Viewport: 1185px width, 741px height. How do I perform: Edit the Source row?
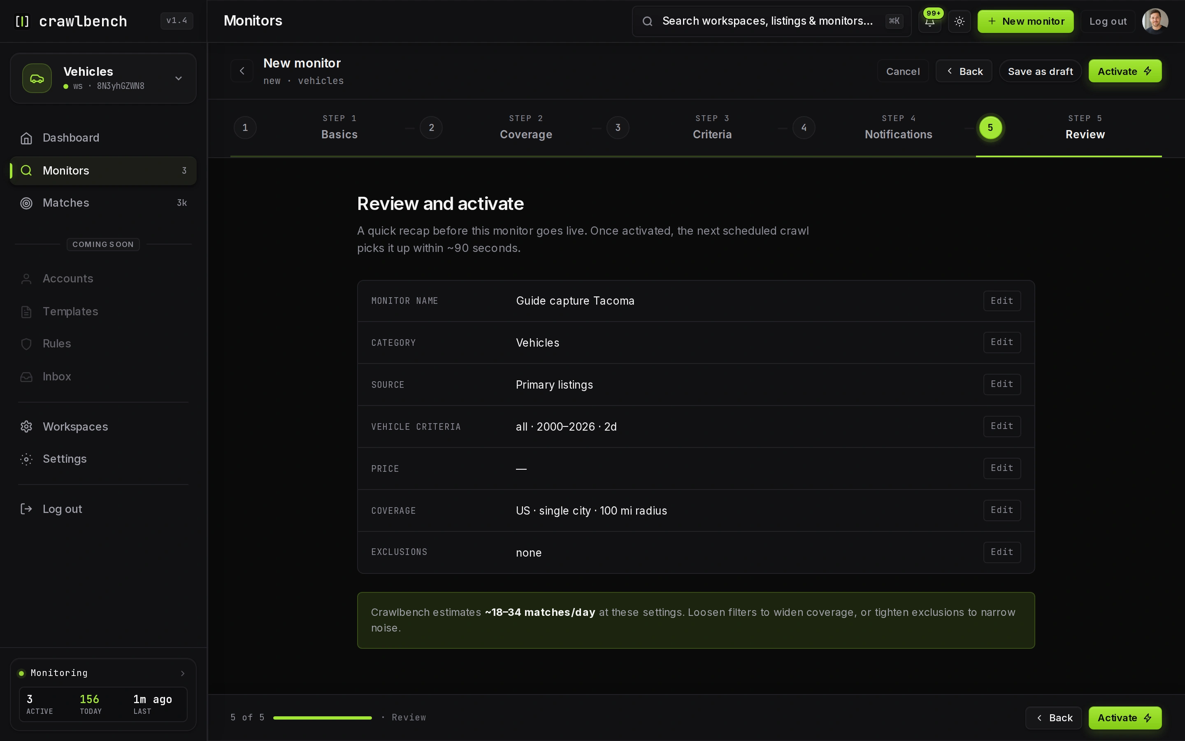point(1002,384)
